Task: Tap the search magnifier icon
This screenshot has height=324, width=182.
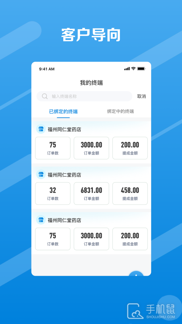Action: [45, 96]
